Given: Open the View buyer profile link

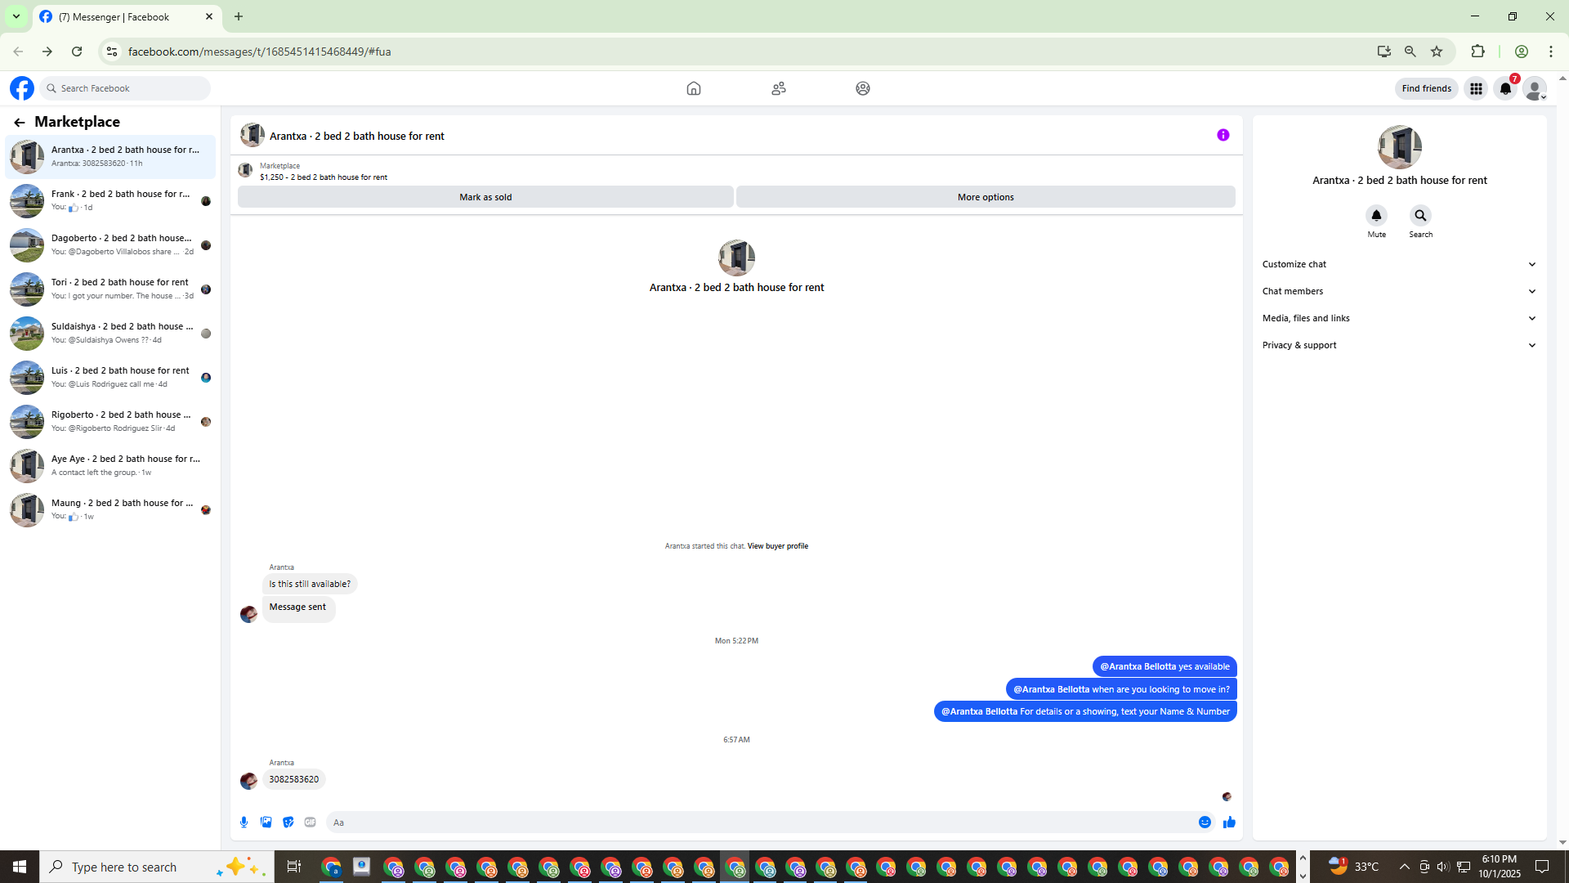Looking at the screenshot, I should (777, 546).
